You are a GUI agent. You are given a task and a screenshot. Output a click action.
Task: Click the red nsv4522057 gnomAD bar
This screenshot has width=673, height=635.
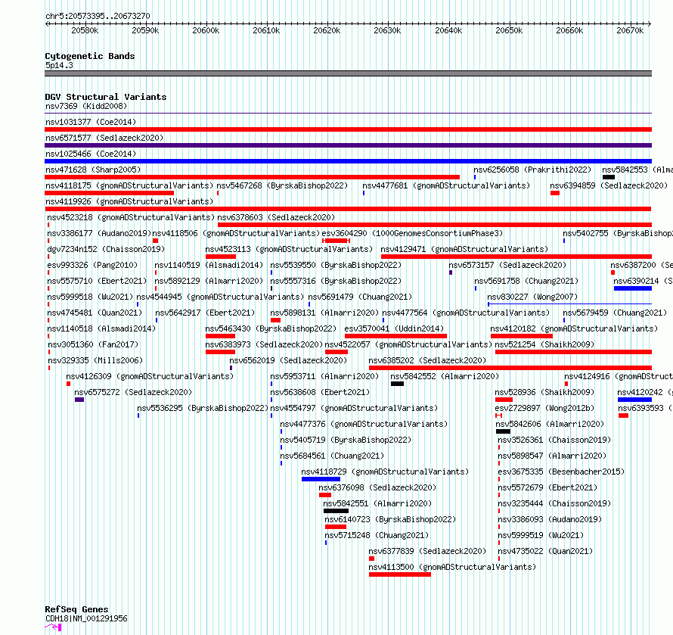pyautogui.click(x=336, y=352)
